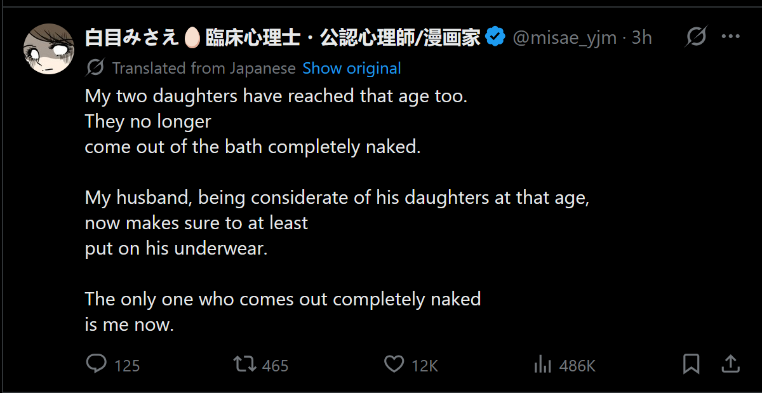762x393 pixels.
Task: Click the small Grok translation icon
Action: click(95, 68)
